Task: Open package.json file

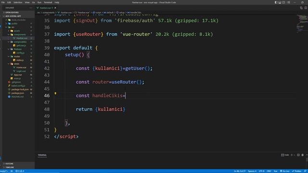Action: point(18,93)
